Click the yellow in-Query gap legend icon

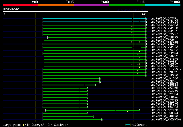23,125
